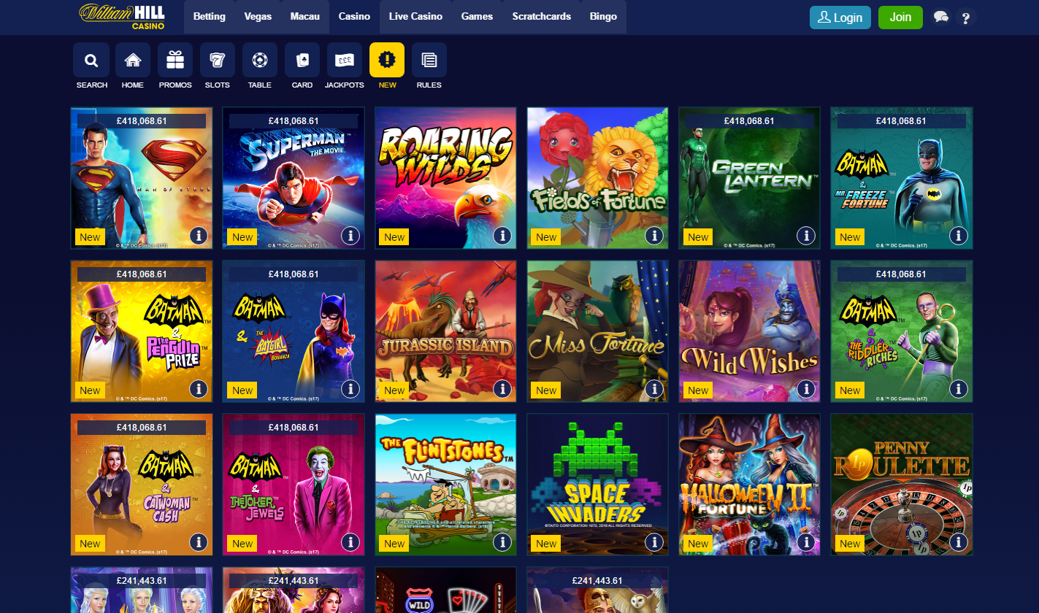Show info for Batman Riddler Riches
The height and width of the screenshot is (613, 1039).
coord(958,389)
